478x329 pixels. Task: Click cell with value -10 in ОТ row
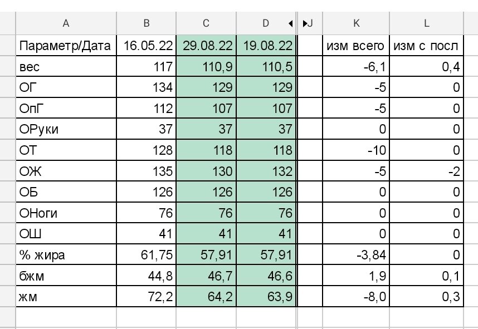point(356,150)
